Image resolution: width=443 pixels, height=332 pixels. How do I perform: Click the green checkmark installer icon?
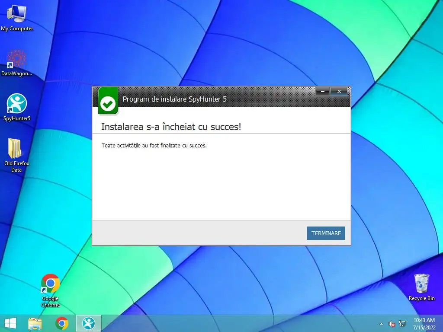tap(108, 101)
